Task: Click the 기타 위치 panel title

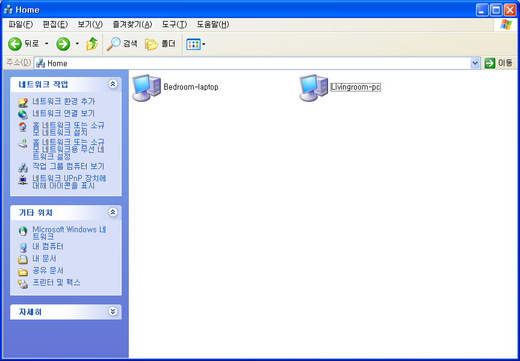Action: pyautogui.click(x=36, y=212)
